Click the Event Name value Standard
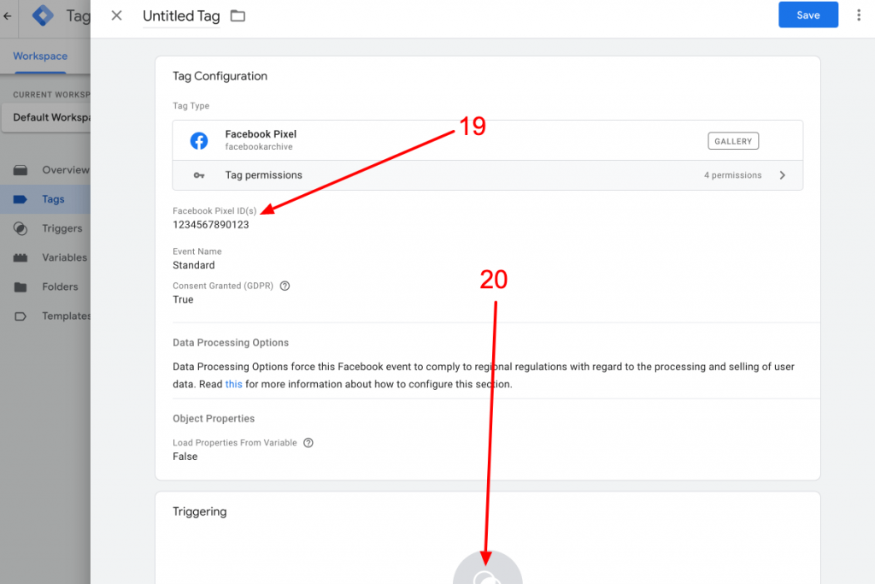 194,265
